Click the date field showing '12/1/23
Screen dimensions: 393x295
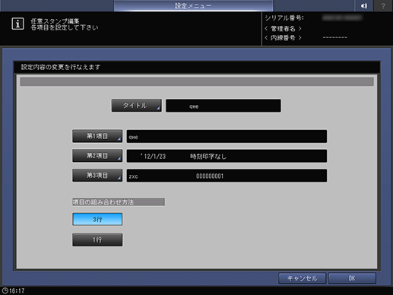click(x=227, y=156)
